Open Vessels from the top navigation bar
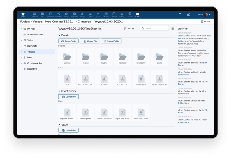The width and height of the screenshot is (231, 158). (82, 15)
